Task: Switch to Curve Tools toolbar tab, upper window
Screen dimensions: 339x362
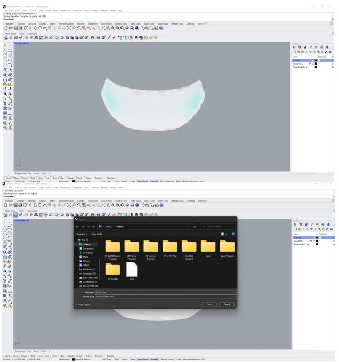Action: [x=107, y=23]
